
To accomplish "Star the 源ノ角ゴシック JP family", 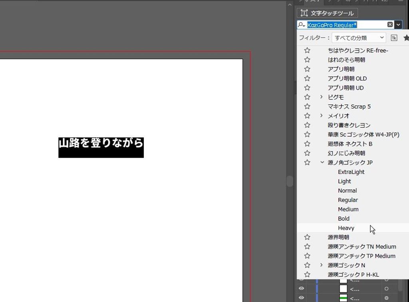I will [307, 162].
